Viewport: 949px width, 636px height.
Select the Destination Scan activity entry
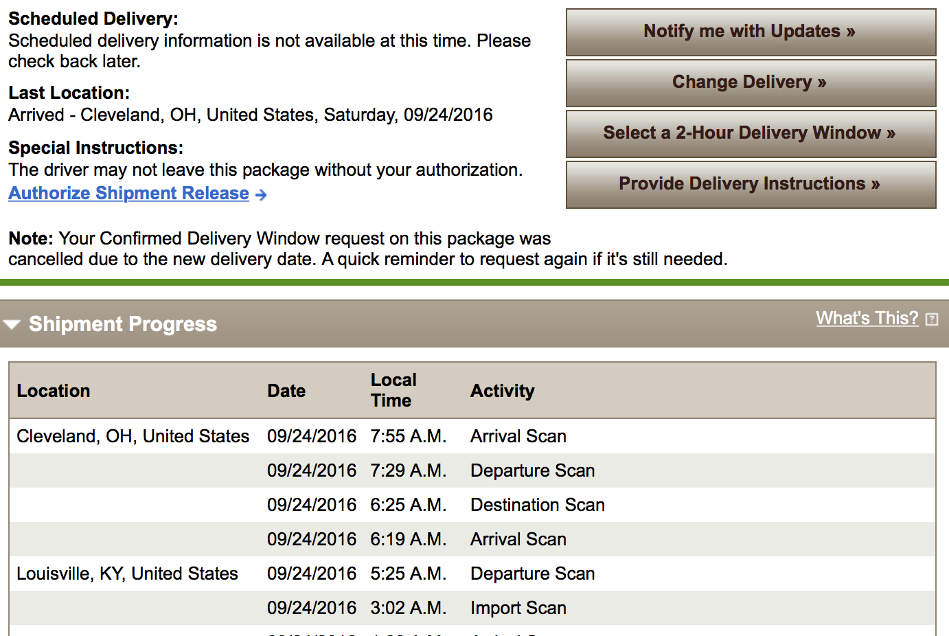click(538, 505)
